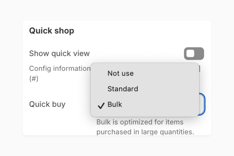This screenshot has height=156, width=234.
Task: Click the "Quick shop" section heading
Action: [51, 31]
